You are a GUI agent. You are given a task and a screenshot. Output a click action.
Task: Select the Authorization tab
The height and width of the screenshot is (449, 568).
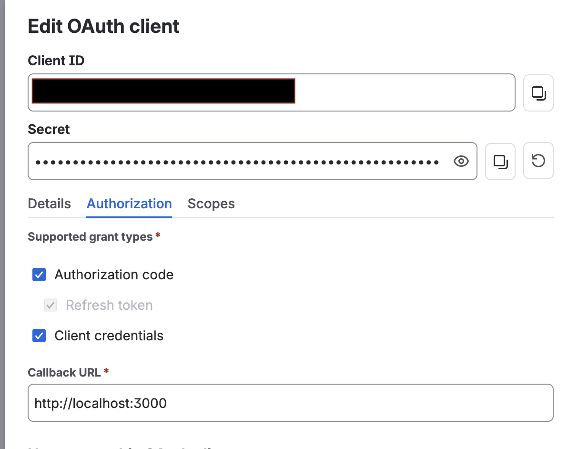click(x=129, y=204)
